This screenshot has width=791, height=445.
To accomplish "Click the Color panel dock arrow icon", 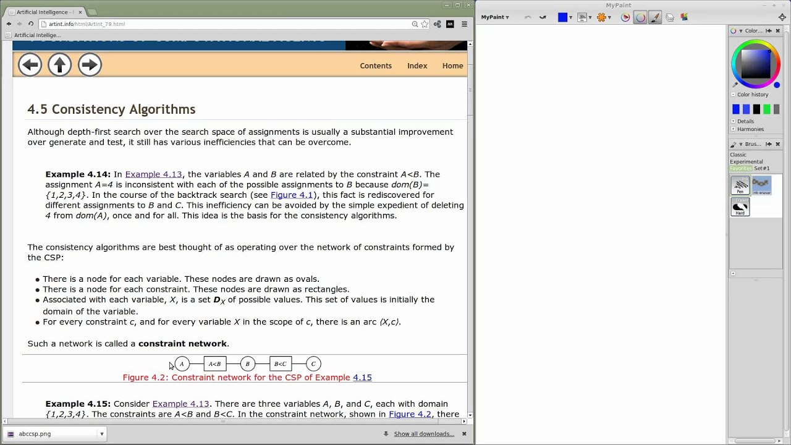I will point(769,31).
